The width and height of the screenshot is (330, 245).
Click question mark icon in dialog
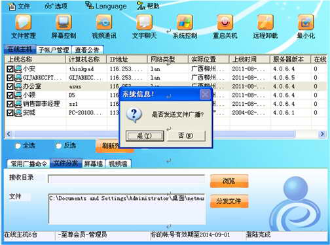(x=134, y=115)
